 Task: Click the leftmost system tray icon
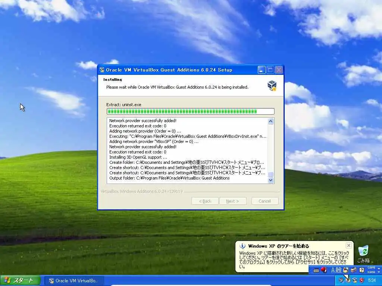point(341,280)
